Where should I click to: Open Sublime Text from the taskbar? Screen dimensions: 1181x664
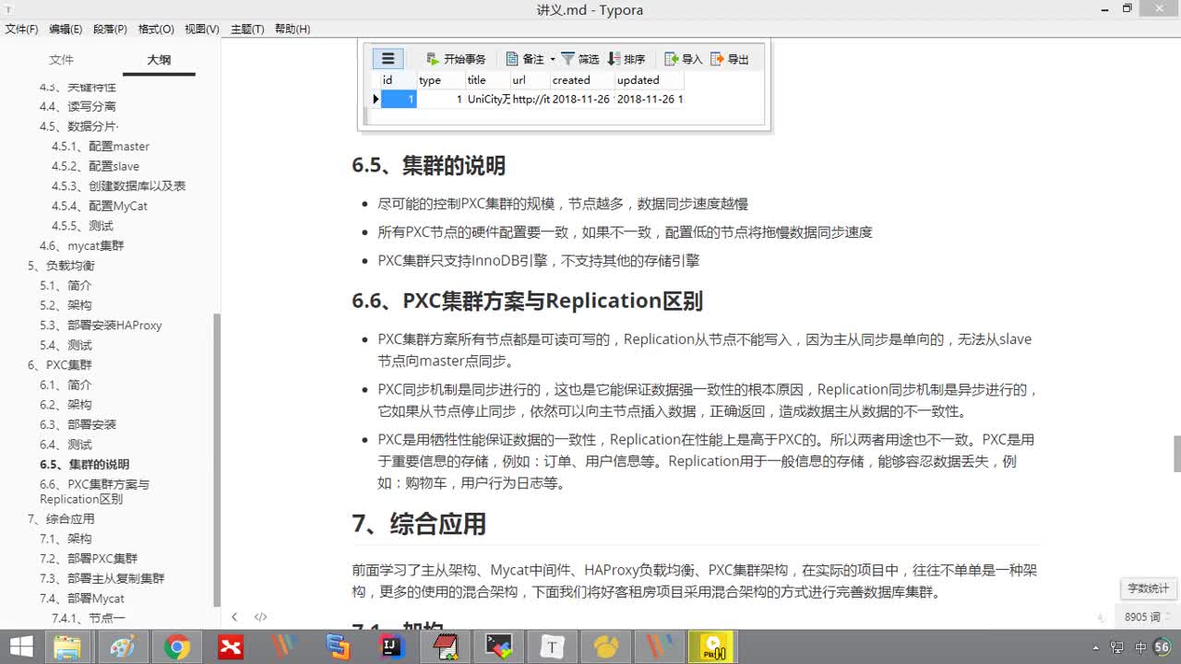[x=338, y=646]
